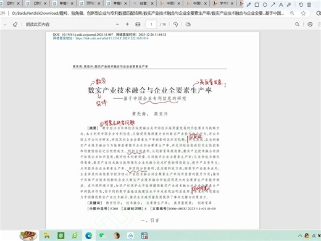Close the third browser tab

point(72,4)
